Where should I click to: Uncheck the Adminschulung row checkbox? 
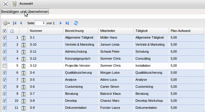(4, 52)
